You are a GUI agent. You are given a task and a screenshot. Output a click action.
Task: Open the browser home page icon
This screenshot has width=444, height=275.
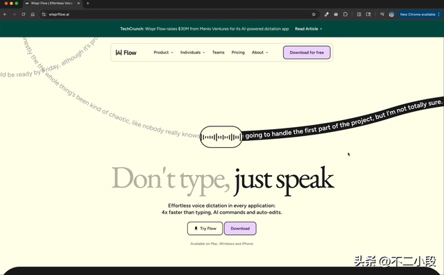tap(33, 14)
